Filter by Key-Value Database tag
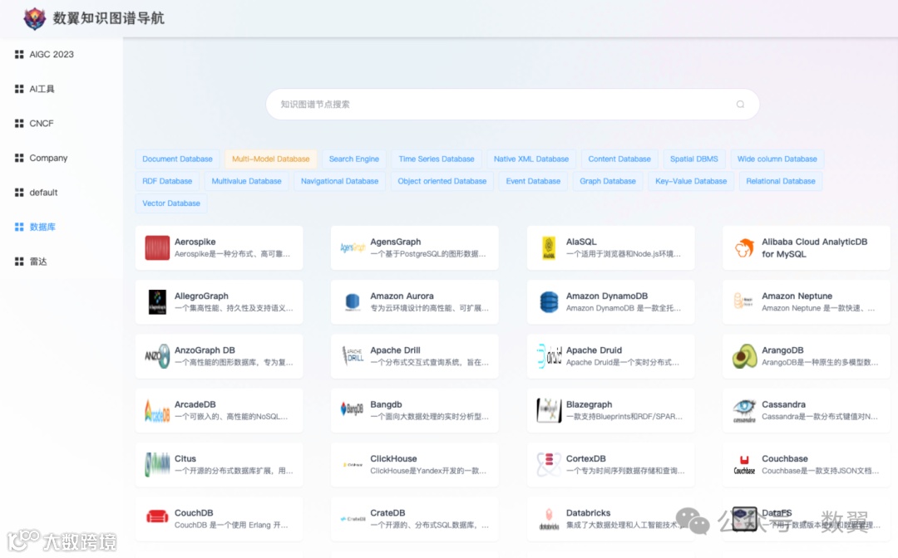Screen dimensions: 898x558 tap(691, 181)
